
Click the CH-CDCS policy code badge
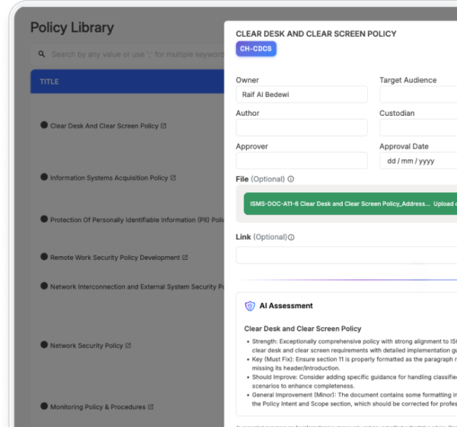point(256,49)
